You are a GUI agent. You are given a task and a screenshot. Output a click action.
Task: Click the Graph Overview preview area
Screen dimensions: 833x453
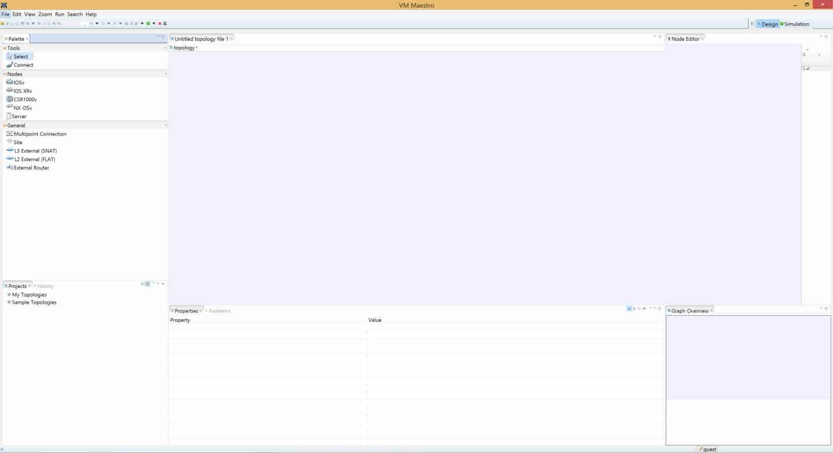(x=748, y=380)
